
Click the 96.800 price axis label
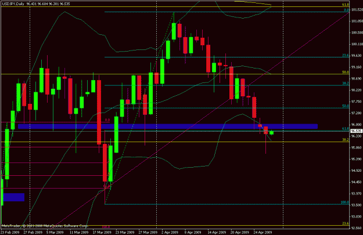tap(357, 124)
